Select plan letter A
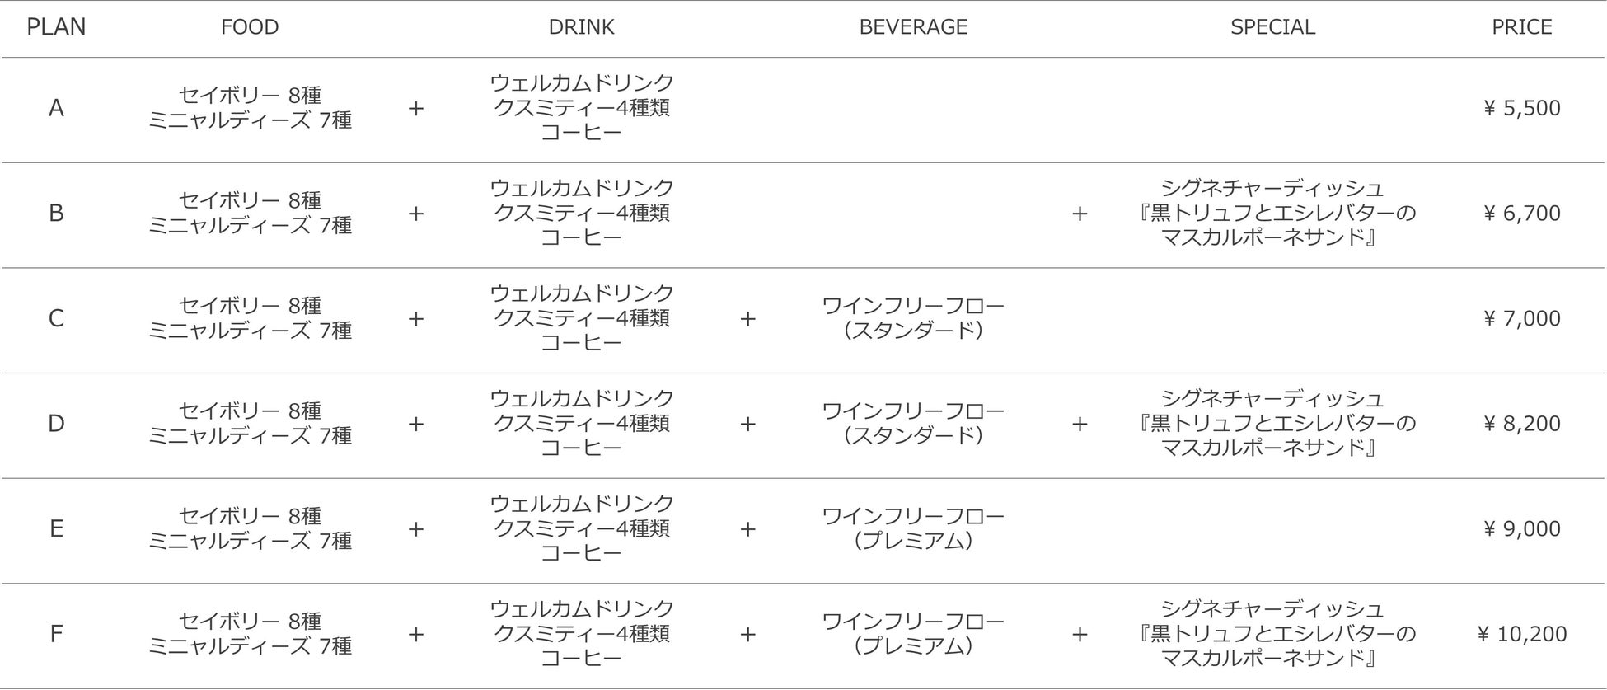The width and height of the screenshot is (1607, 690). [56, 108]
